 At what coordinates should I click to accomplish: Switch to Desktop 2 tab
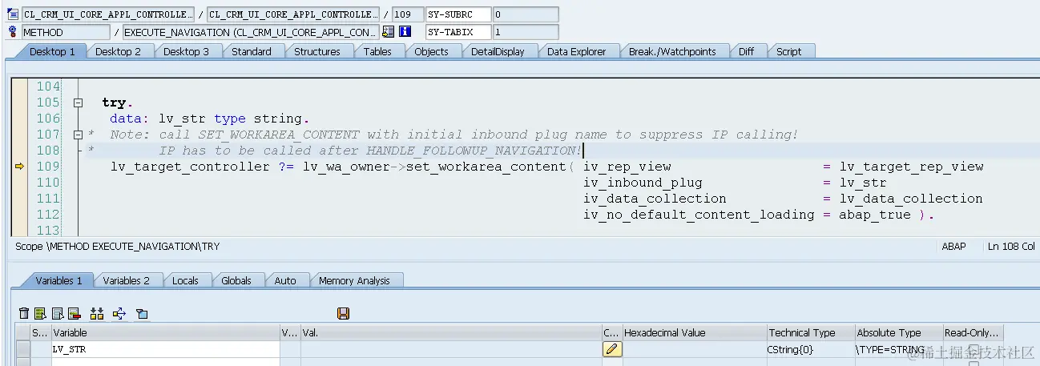(119, 51)
